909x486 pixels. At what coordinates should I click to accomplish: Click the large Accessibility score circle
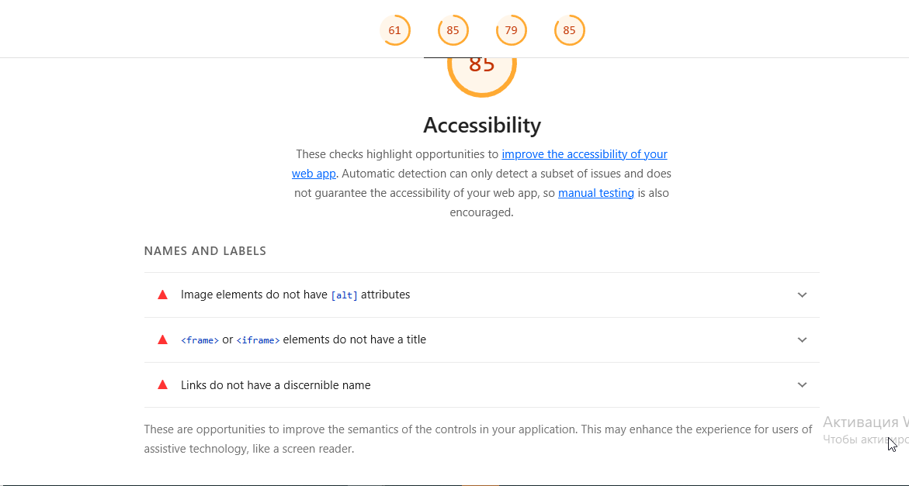481,70
